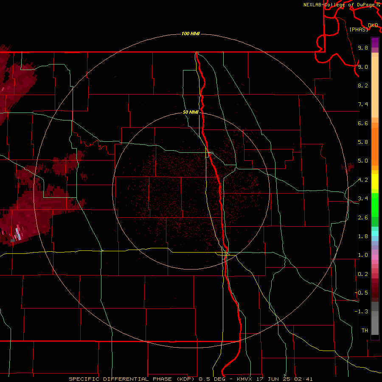Click the 17 JUN 25 date text
This screenshot has height=382, width=382.
coord(273,379)
